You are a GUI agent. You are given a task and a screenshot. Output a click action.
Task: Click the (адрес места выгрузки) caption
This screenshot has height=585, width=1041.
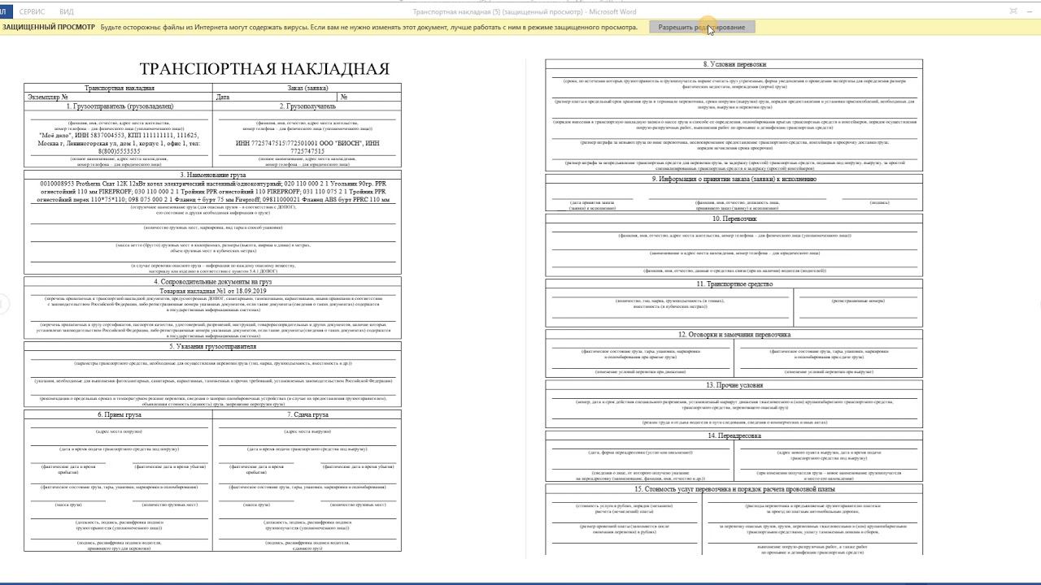[x=307, y=432]
